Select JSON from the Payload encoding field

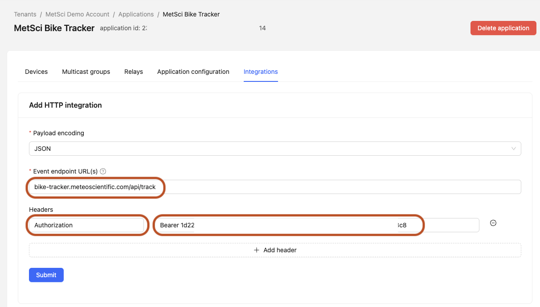pos(274,149)
